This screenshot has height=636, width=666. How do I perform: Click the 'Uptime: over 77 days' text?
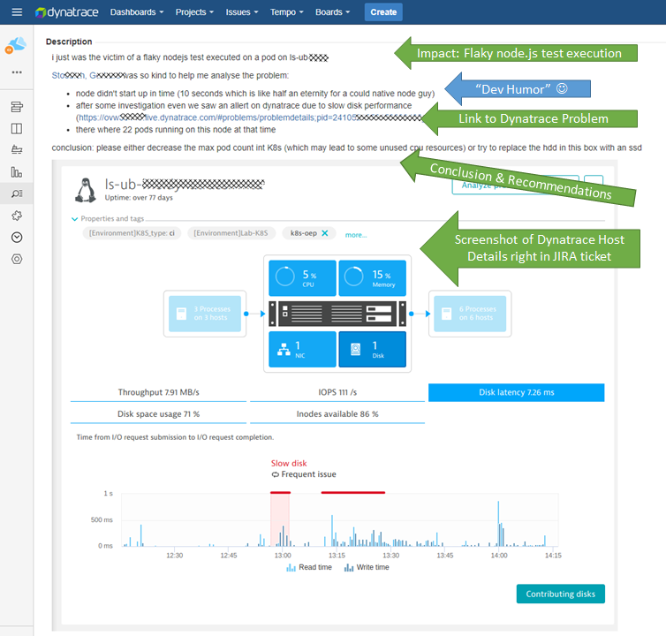[139, 198]
